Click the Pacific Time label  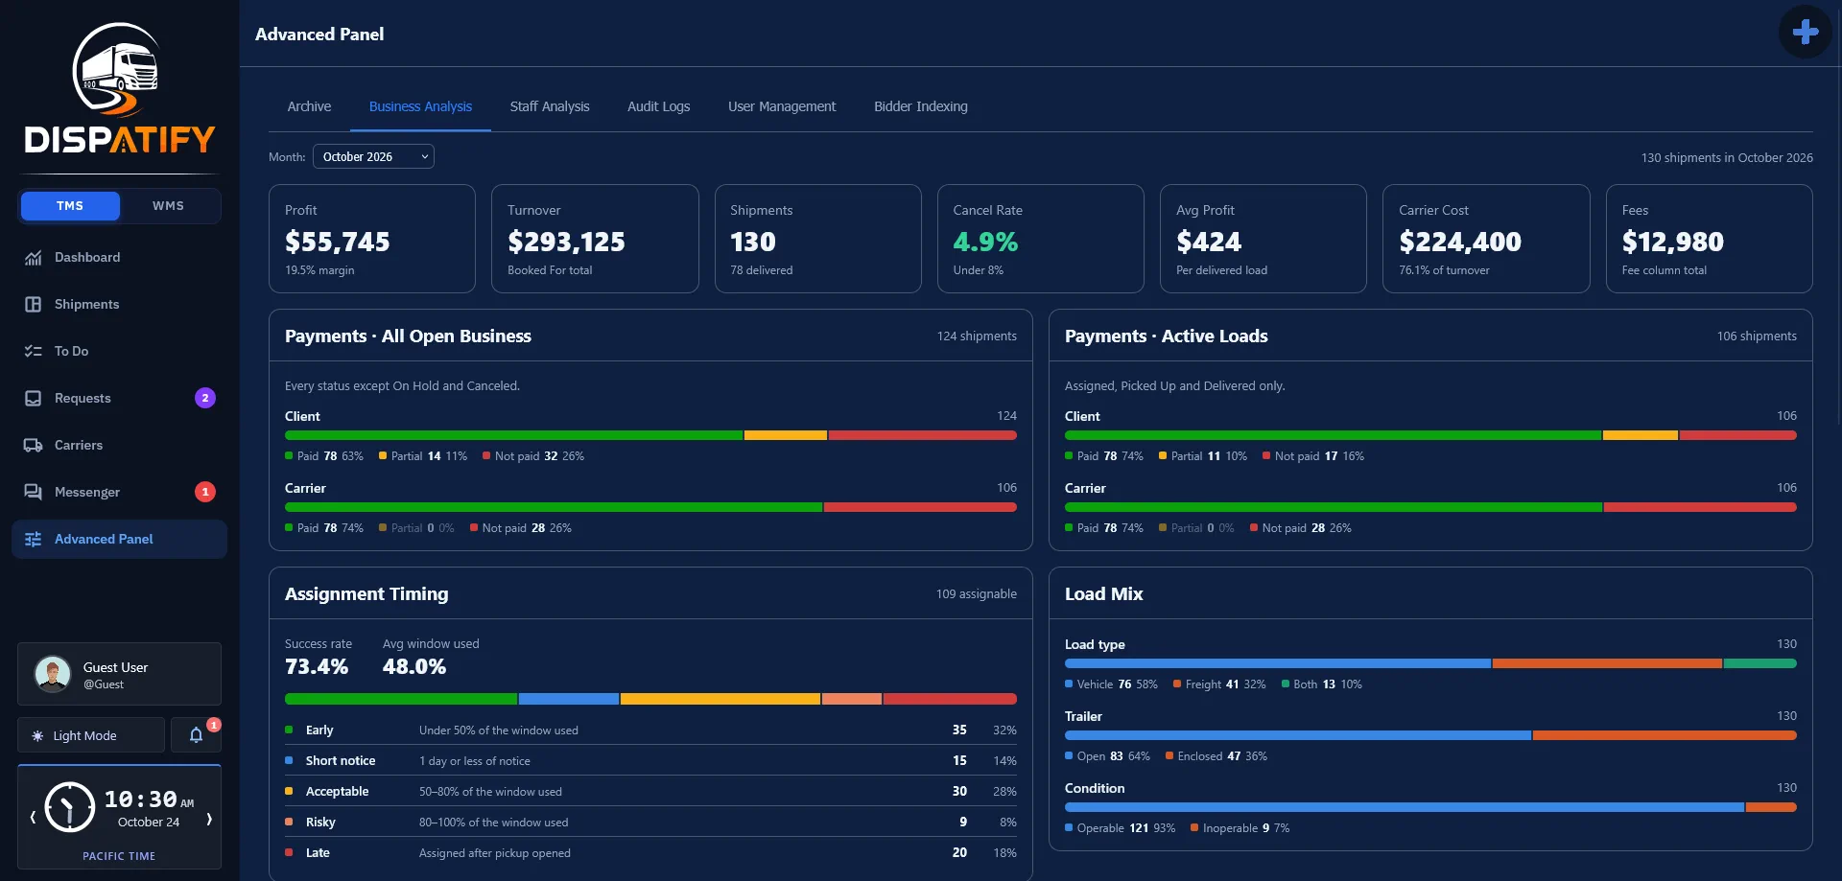point(119,856)
